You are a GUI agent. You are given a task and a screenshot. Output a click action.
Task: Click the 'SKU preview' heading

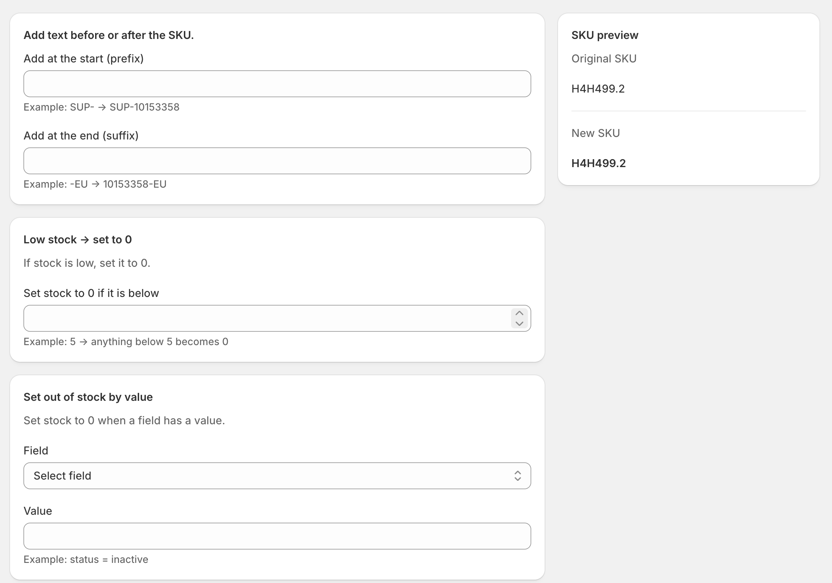pos(605,35)
